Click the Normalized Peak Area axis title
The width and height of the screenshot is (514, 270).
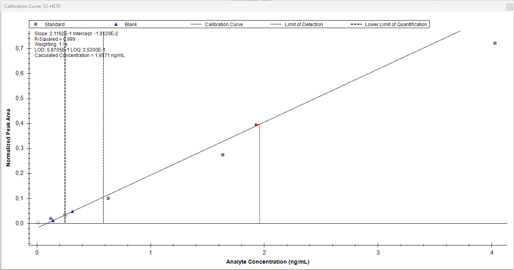point(8,137)
